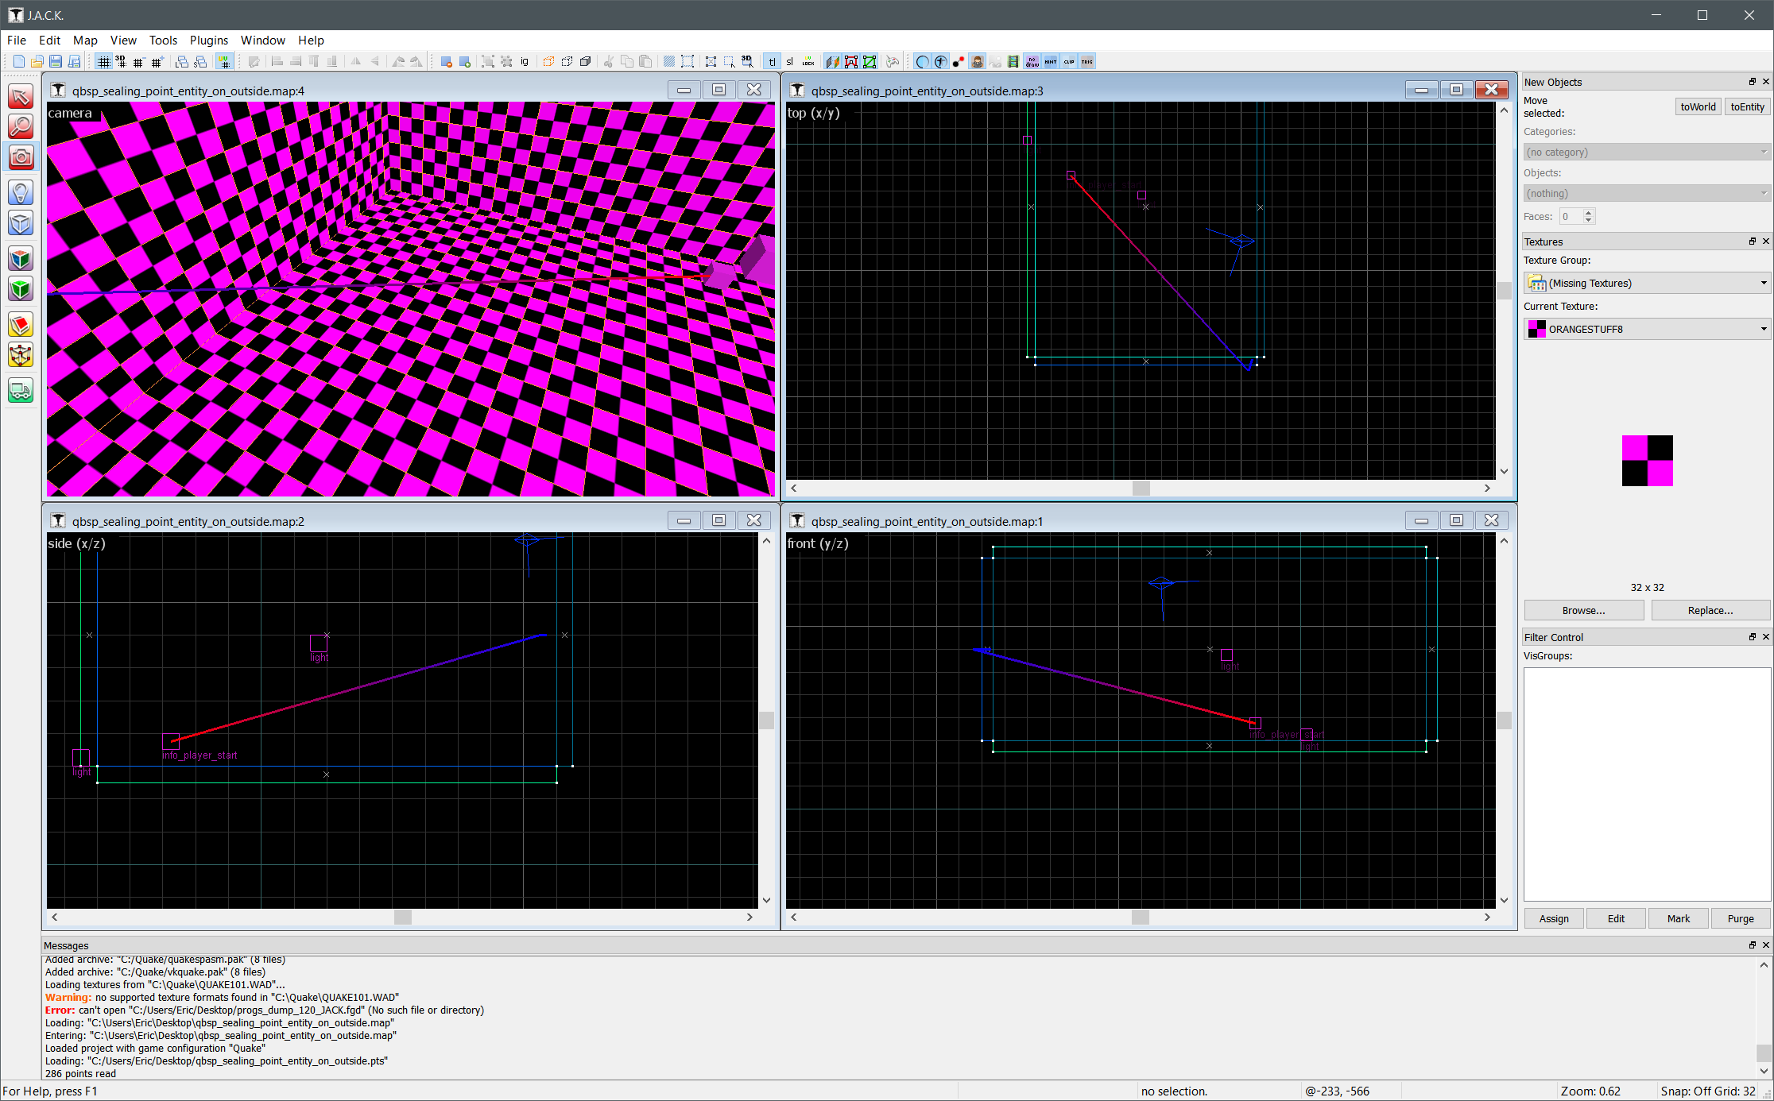Click the Assign button under Filter Control
1774x1101 pixels.
point(1553,917)
